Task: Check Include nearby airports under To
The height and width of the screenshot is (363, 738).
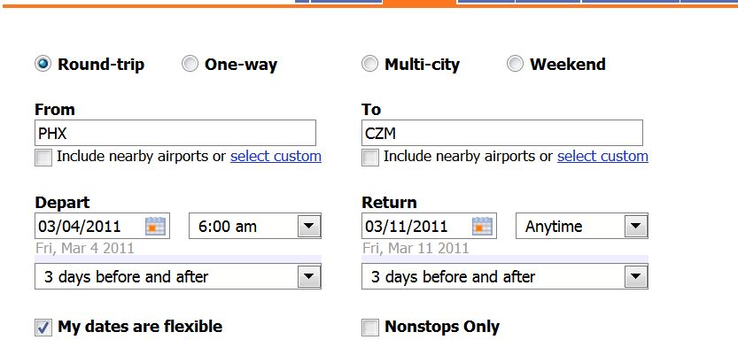Action: click(x=370, y=158)
